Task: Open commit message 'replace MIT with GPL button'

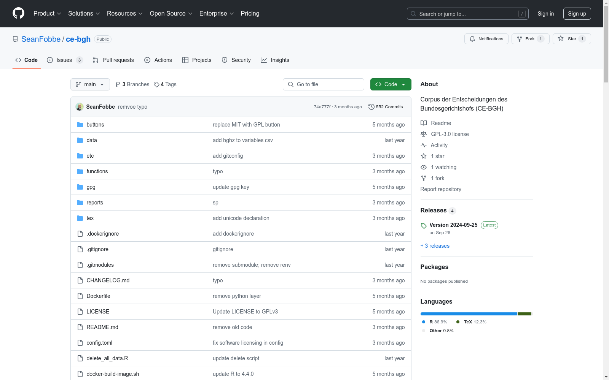Action: [x=246, y=125]
